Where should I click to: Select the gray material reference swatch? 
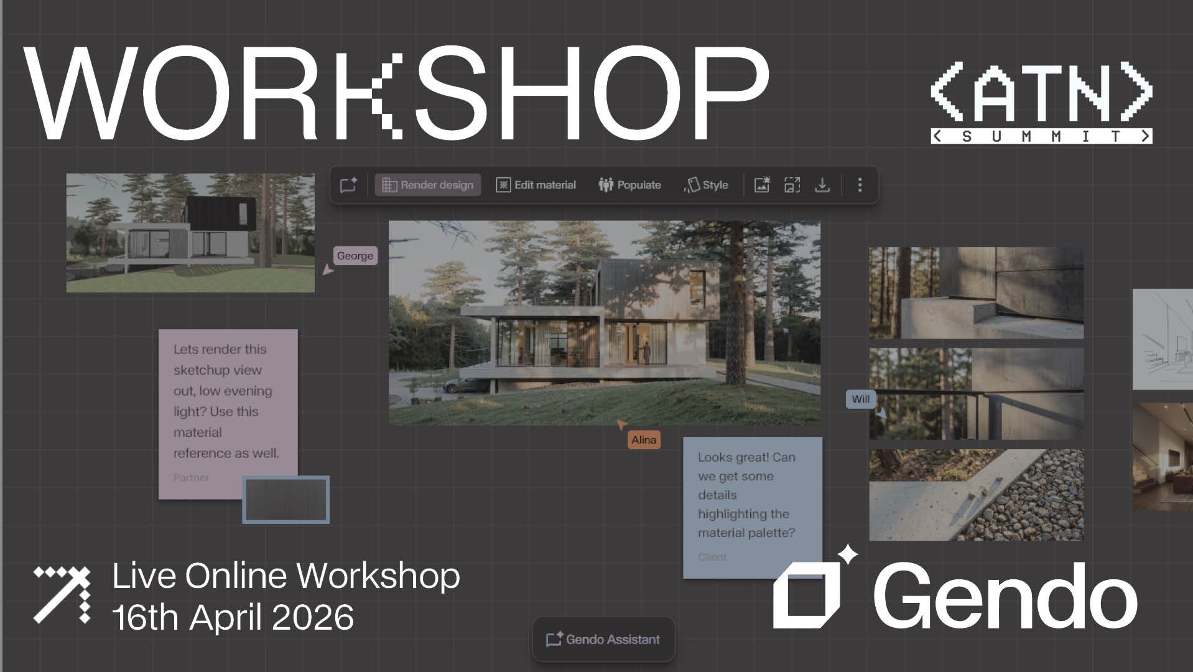coord(285,499)
